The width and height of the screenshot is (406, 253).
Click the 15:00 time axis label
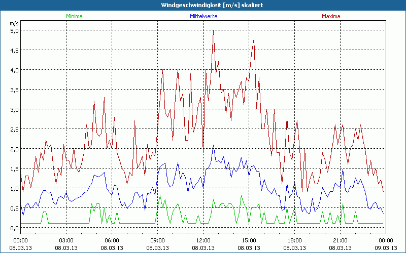pos(249,240)
